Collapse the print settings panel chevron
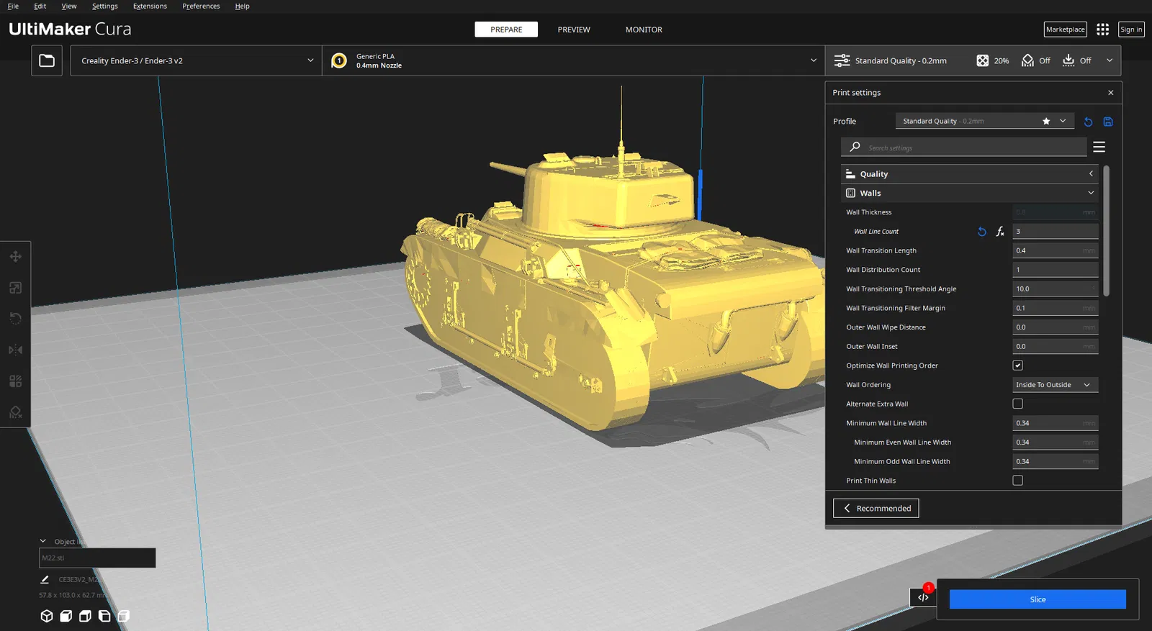The height and width of the screenshot is (631, 1152). point(1110,60)
